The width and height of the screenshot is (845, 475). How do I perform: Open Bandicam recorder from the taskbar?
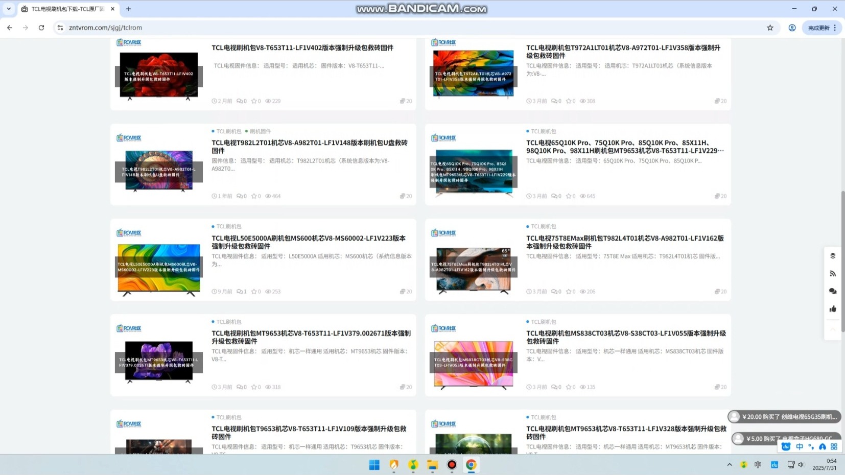452,465
